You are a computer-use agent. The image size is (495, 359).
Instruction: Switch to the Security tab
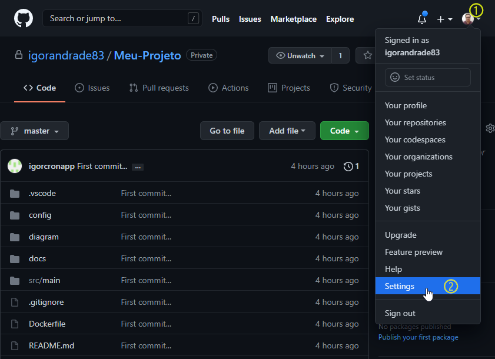(350, 88)
